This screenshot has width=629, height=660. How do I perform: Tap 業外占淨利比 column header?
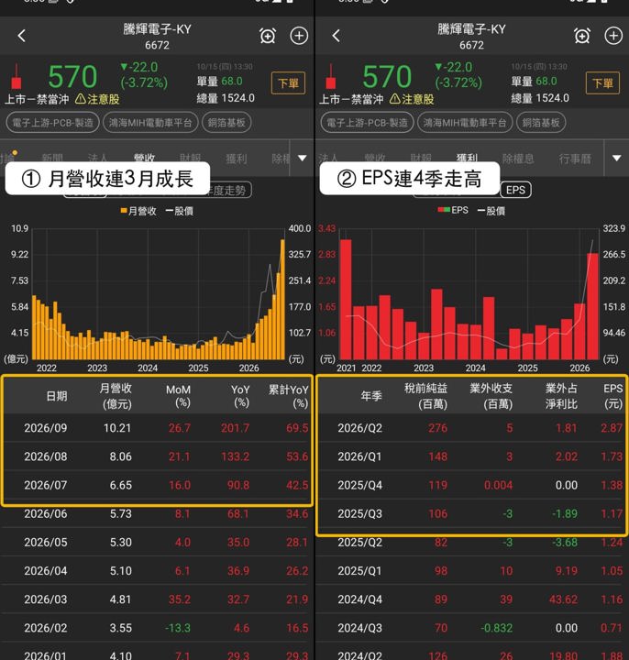click(x=562, y=396)
